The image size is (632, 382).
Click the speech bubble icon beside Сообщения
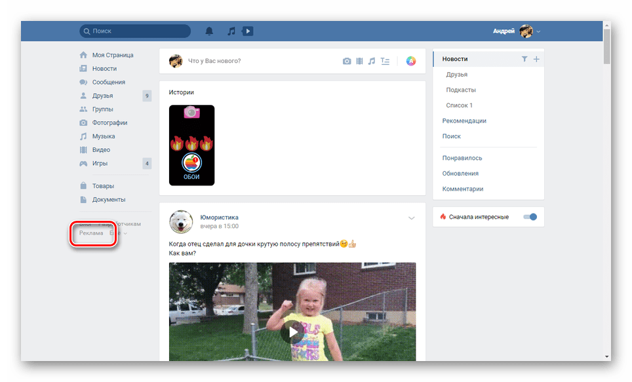pyautogui.click(x=83, y=82)
